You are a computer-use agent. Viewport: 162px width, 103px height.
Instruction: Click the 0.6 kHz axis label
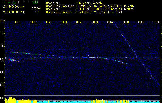(x=2, y=98)
